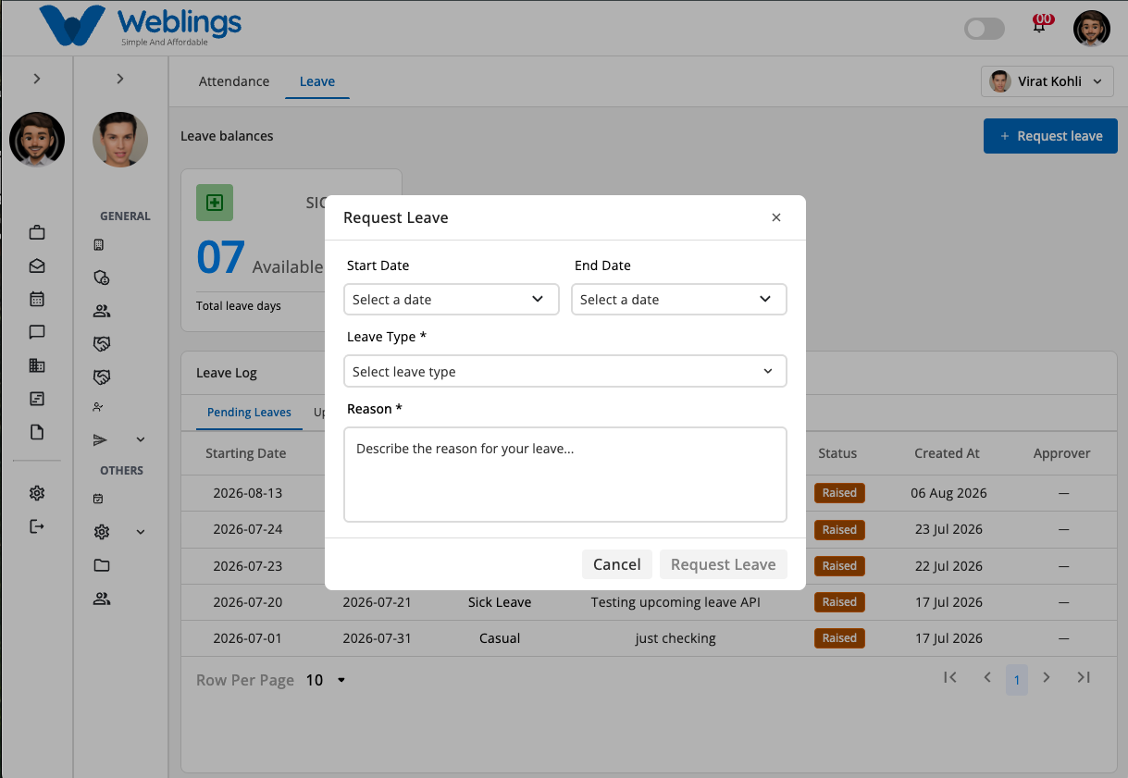The width and height of the screenshot is (1128, 778).
Task: Submit with the dialog's Request Leave button
Action: point(724,564)
